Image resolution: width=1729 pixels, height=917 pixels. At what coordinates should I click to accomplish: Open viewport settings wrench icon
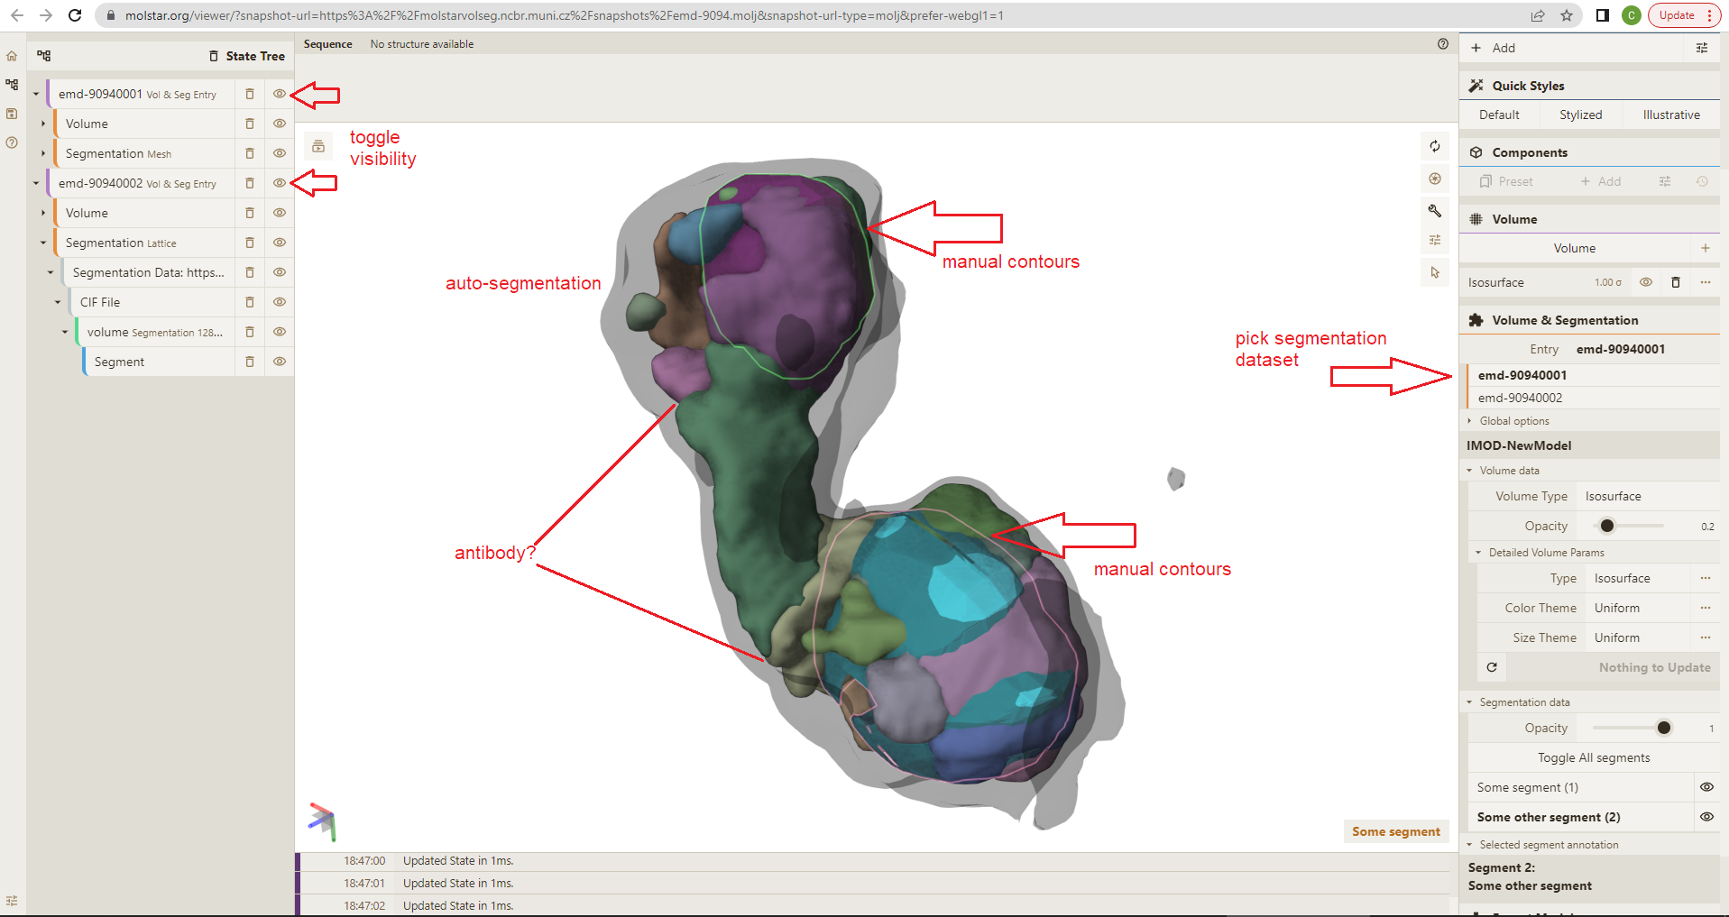(x=1434, y=210)
